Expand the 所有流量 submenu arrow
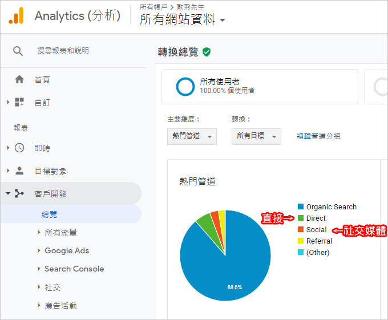 39,232
